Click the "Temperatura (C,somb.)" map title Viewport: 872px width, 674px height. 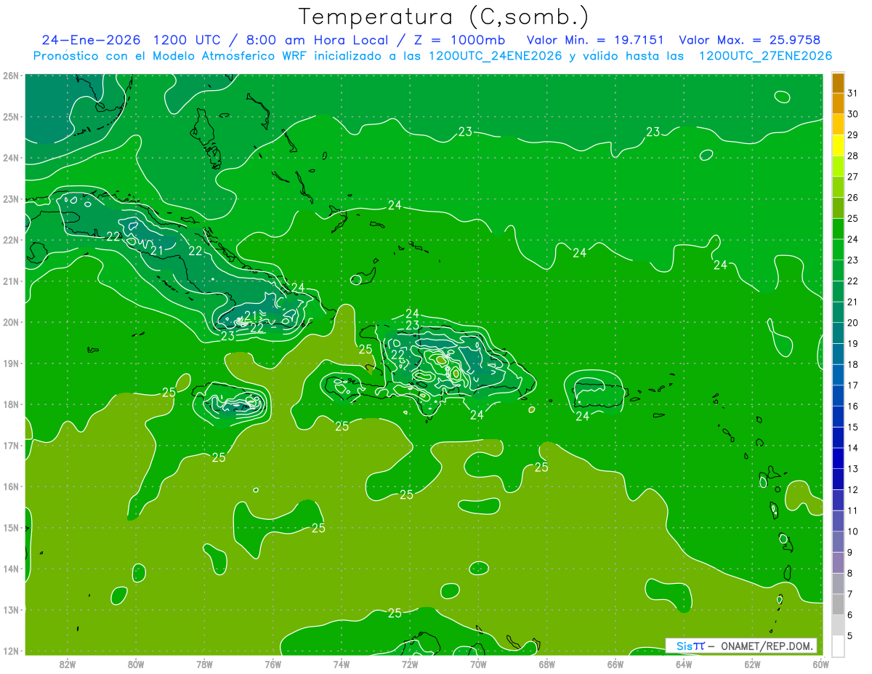pos(443,17)
